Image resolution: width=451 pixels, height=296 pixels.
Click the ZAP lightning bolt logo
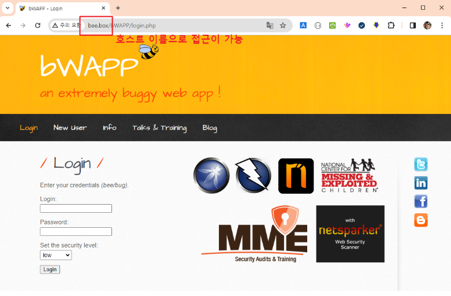pyautogui.click(x=253, y=175)
